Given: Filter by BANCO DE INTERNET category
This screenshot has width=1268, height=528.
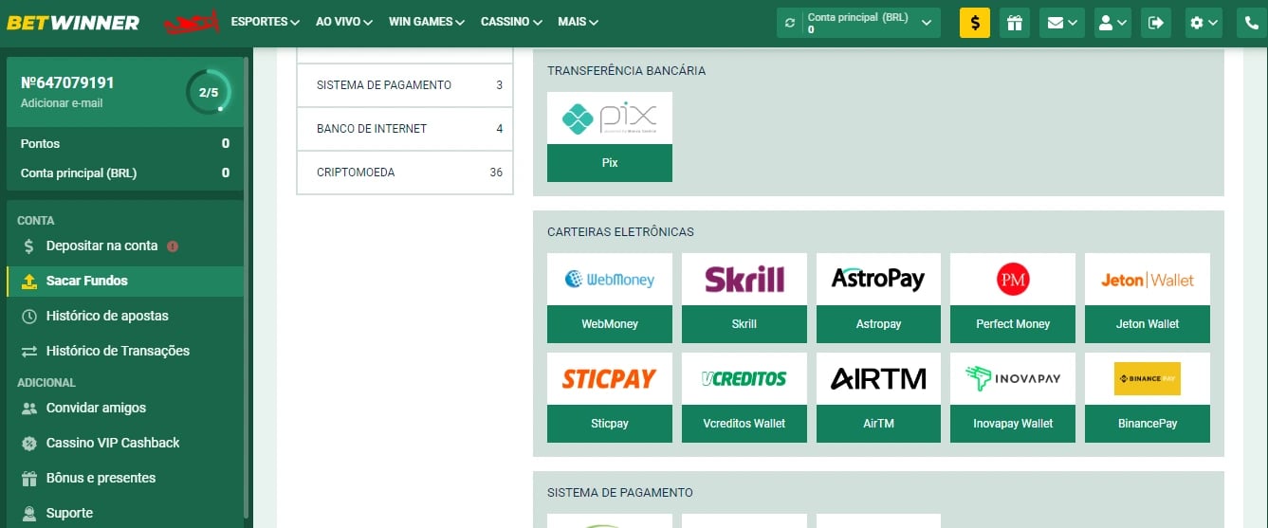Looking at the screenshot, I should tap(405, 129).
